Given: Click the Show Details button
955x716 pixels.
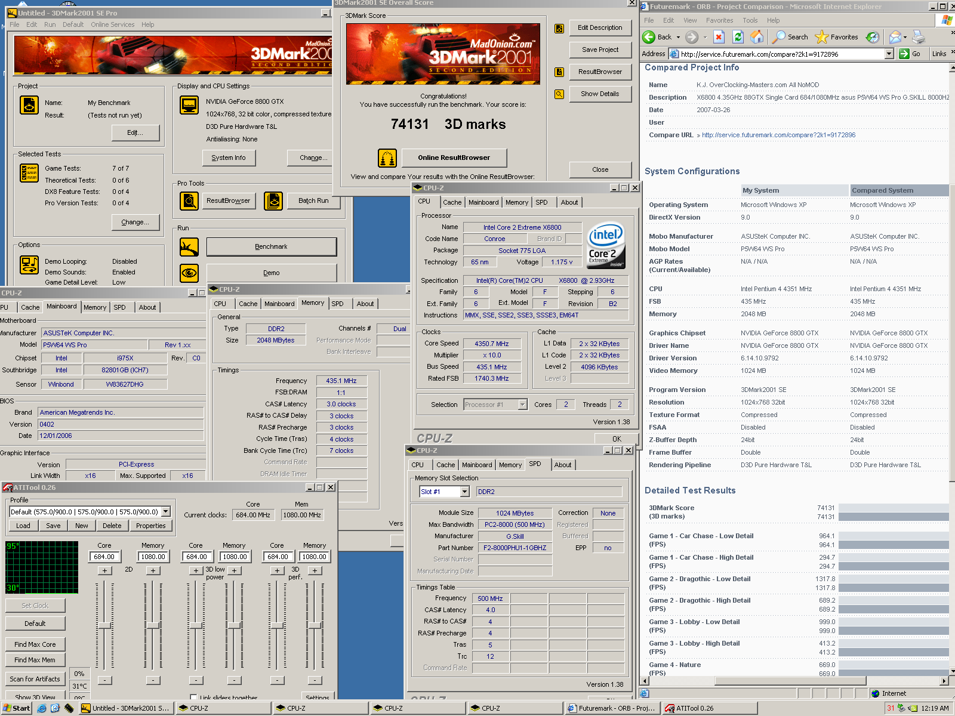Looking at the screenshot, I should (600, 94).
